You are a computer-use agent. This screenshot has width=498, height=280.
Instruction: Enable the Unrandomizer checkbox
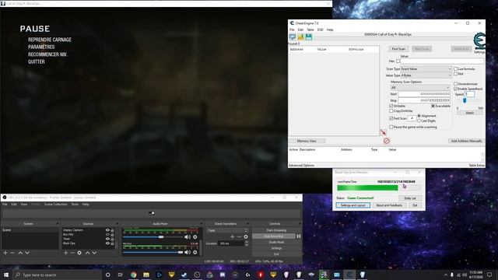pos(455,84)
